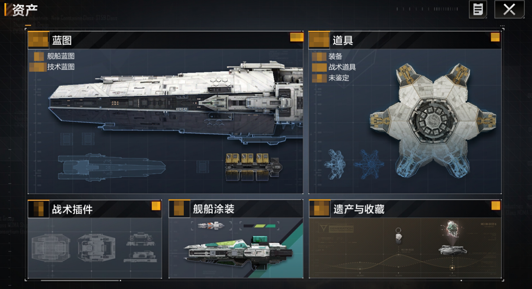This screenshot has height=289, width=532.
Task: Click the green color stripe swatch in 舰船涂装
Action: click(x=259, y=226)
